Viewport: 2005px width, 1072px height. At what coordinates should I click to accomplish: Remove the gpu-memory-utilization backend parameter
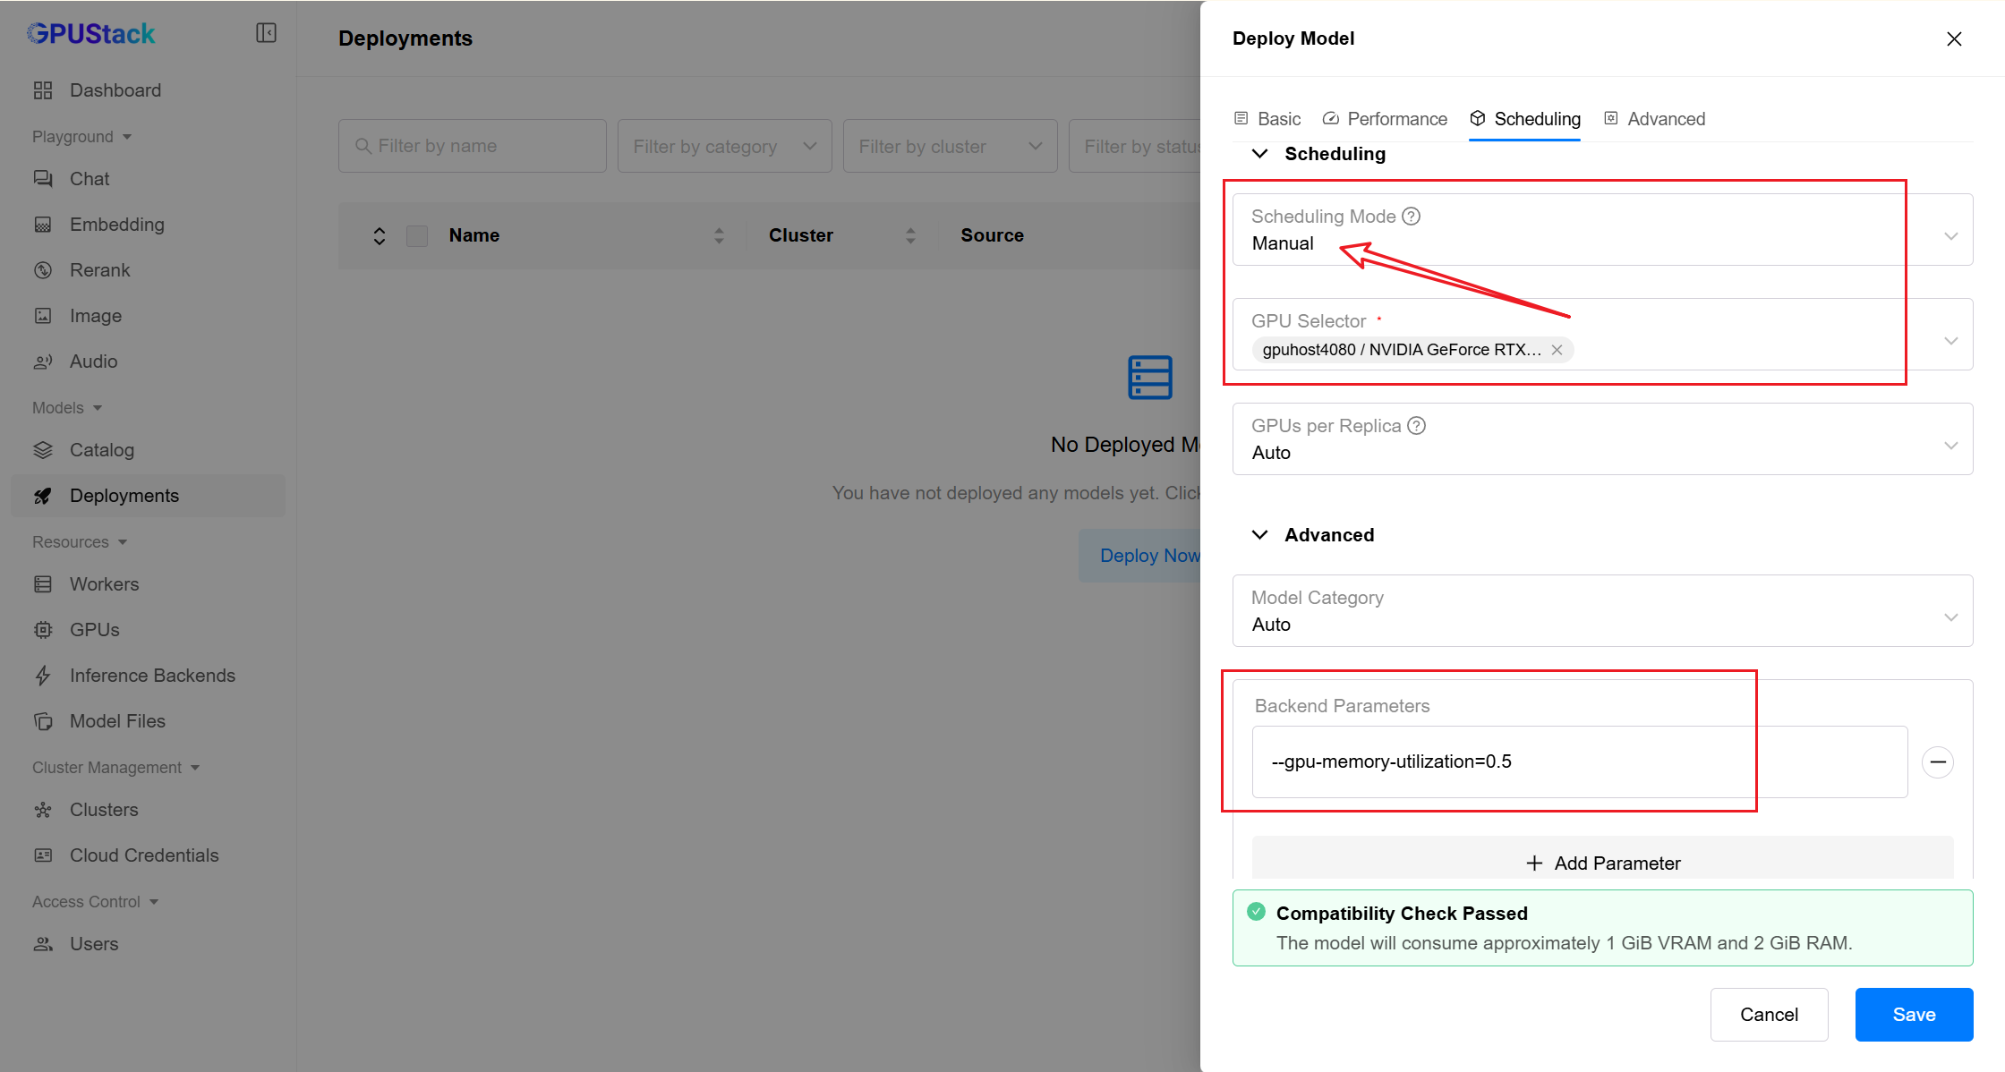1938,761
